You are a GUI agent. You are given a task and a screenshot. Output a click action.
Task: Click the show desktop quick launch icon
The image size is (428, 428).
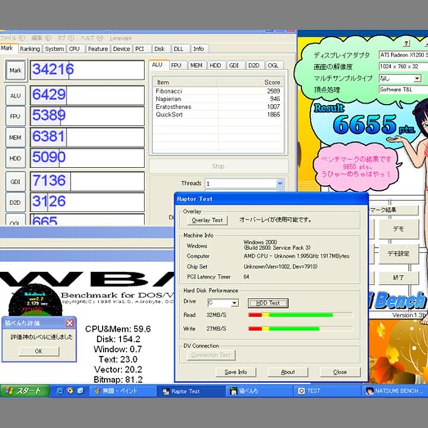(80, 391)
